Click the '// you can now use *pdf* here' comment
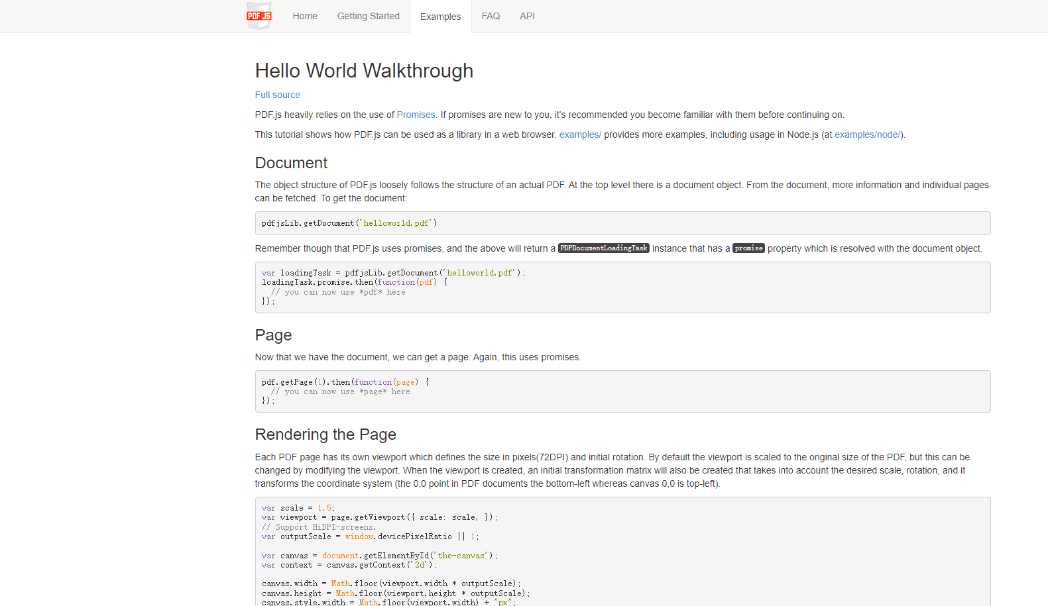Viewport: 1048px width, 606px height. [x=338, y=292]
